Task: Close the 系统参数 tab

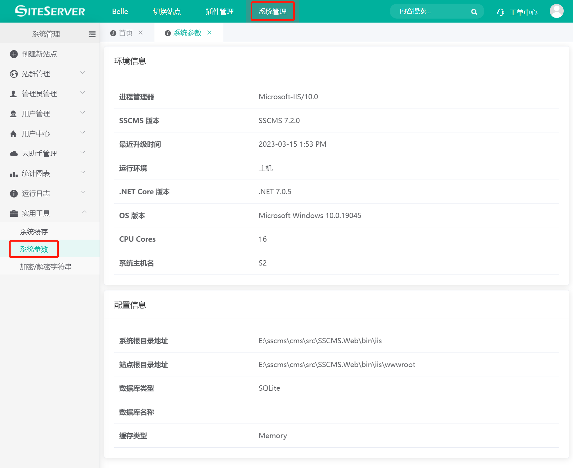Action: click(x=209, y=33)
